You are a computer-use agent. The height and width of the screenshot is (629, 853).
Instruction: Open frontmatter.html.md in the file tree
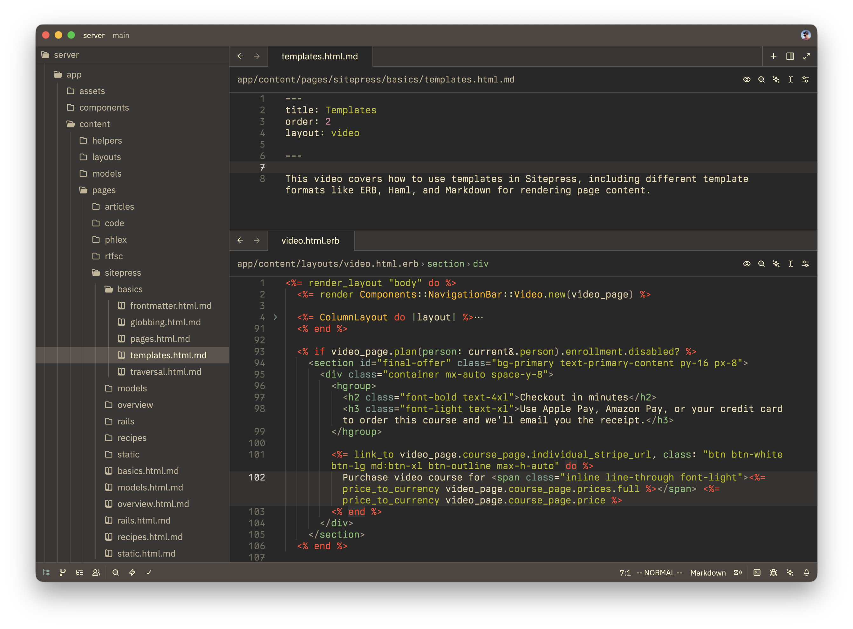171,306
